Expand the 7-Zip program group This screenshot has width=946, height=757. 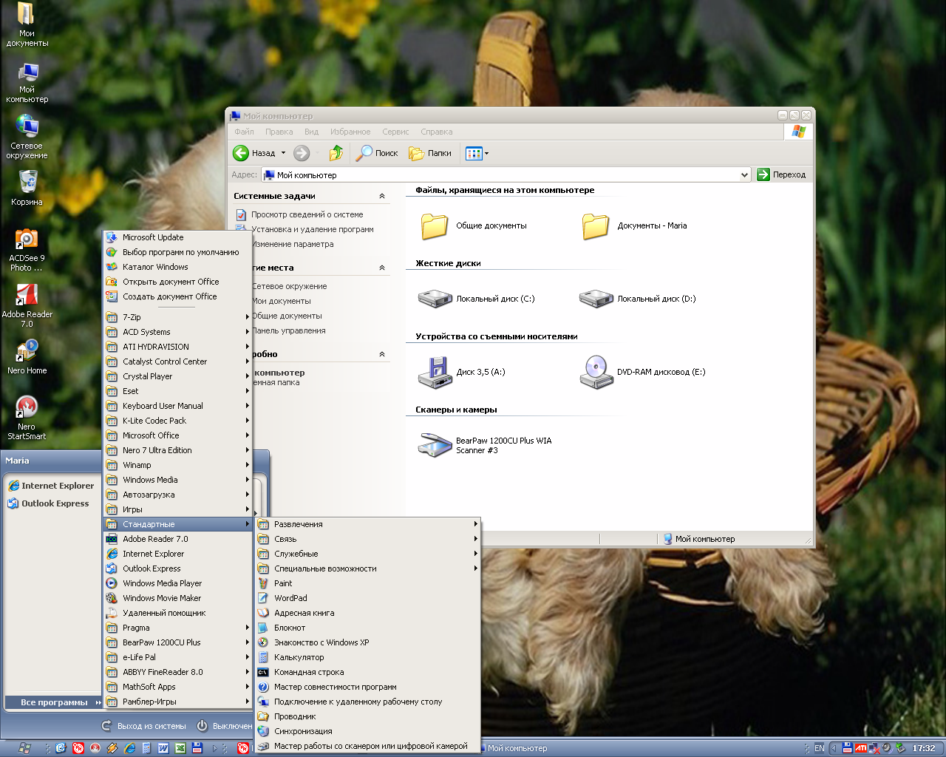pyautogui.click(x=177, y=317)
